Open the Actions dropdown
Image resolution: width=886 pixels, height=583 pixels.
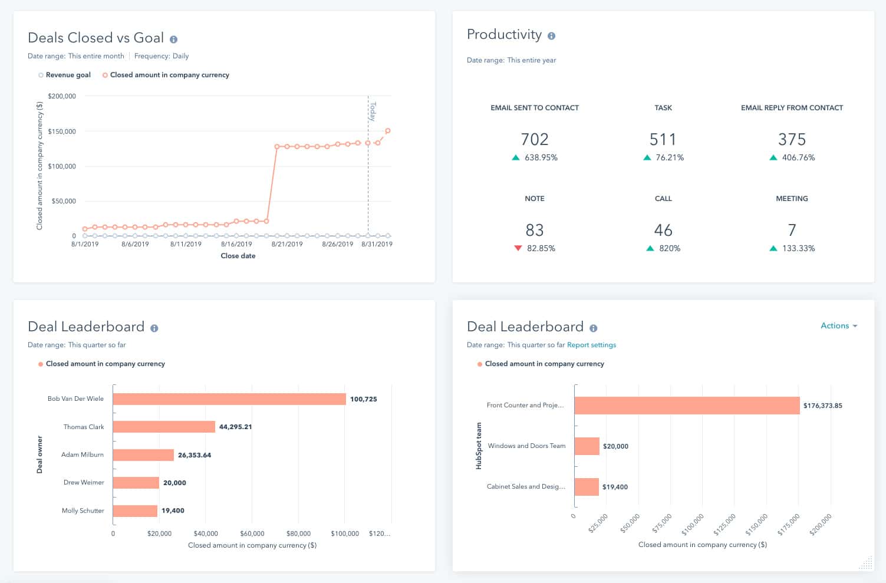[838, 325]
